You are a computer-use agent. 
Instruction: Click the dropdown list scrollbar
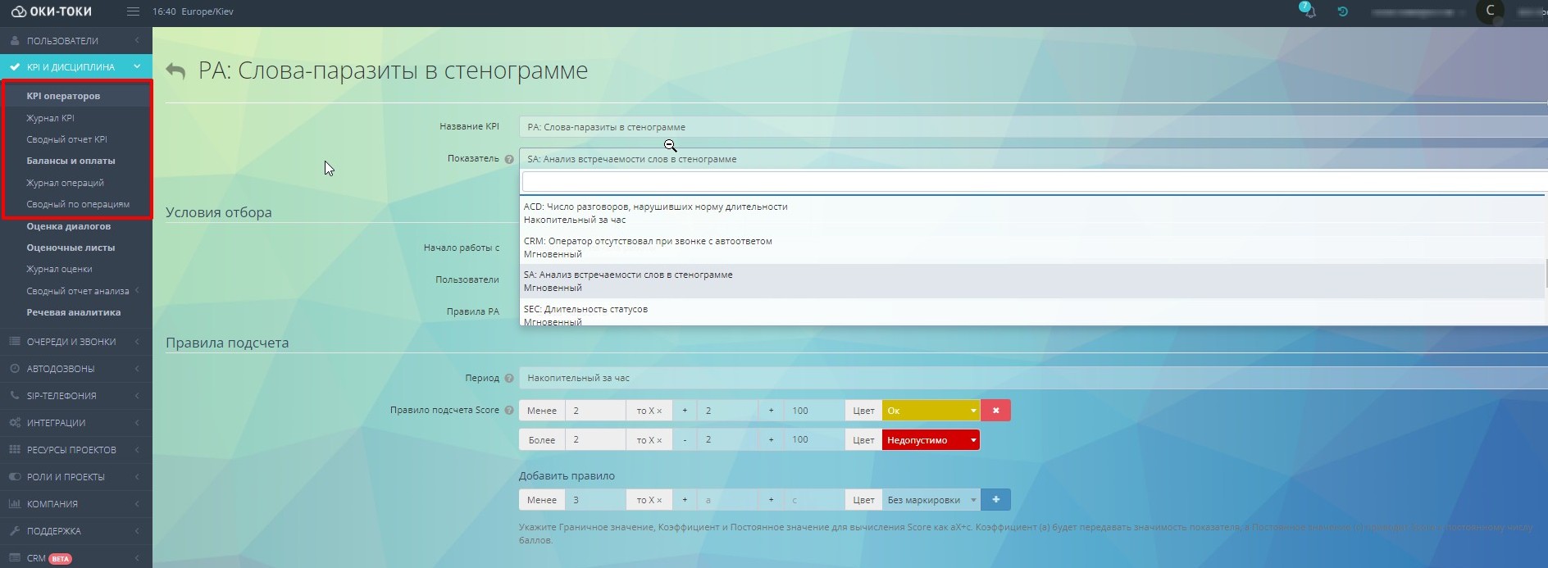1546,273
